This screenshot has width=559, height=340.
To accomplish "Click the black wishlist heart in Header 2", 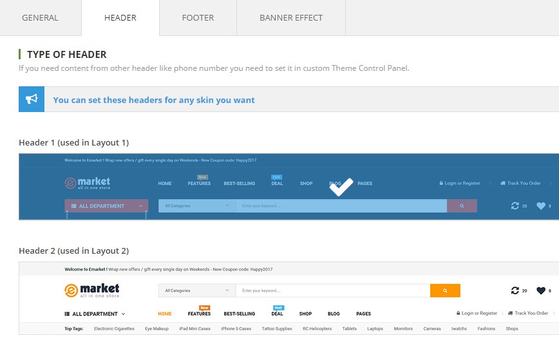I will 541,290.
